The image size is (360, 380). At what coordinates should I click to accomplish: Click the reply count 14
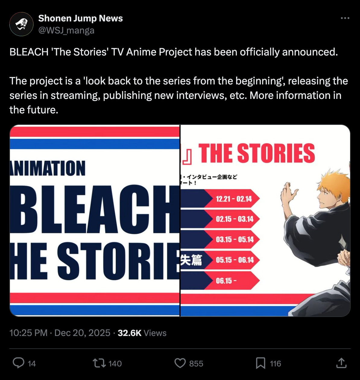coord(32,363)
